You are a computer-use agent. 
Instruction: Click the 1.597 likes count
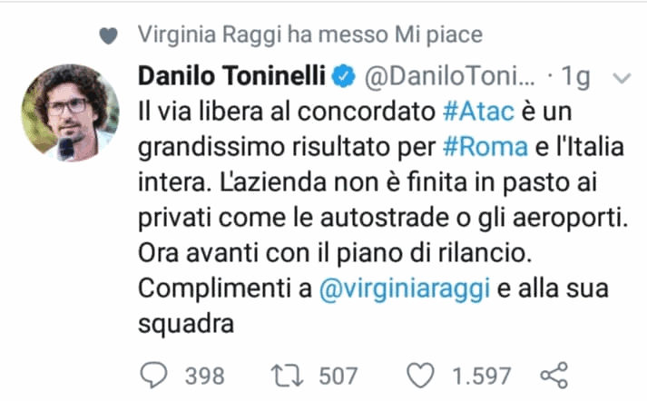click(482, 375)
